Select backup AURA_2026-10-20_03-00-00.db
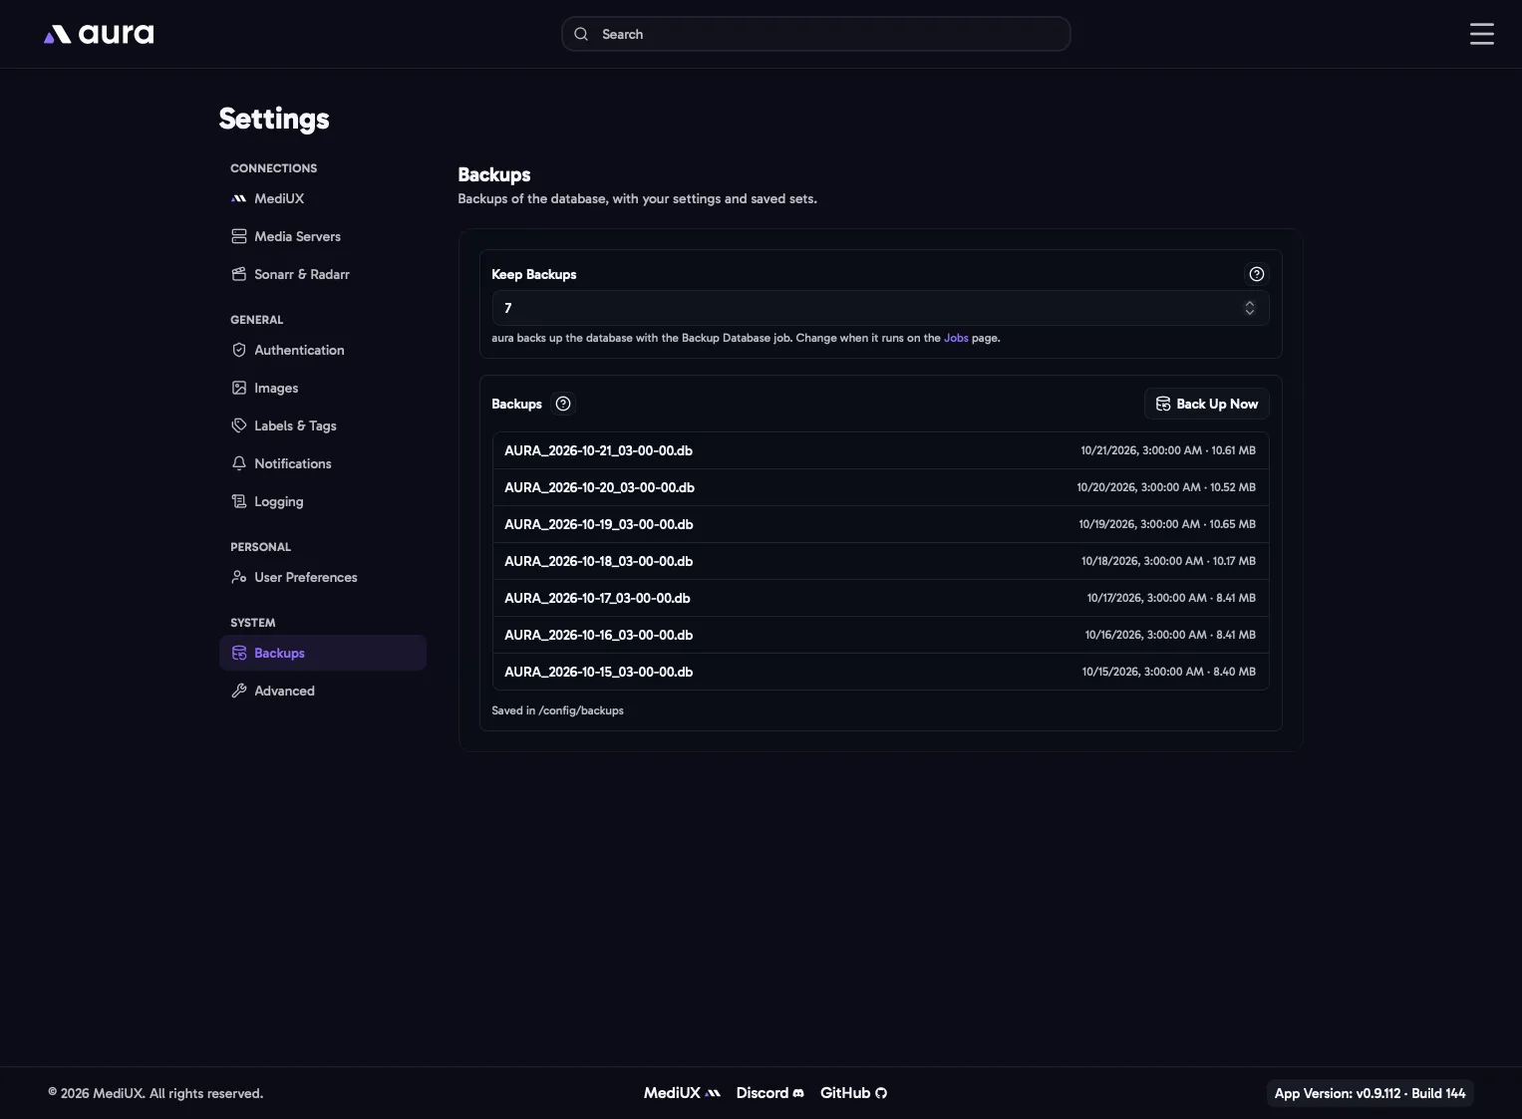This screenshot has width=1522, height=1119. [x=880, y=487]
